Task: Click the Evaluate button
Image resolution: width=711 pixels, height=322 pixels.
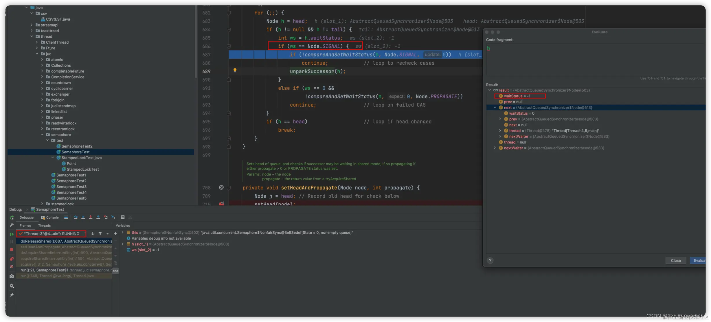Action: point(699,260)
